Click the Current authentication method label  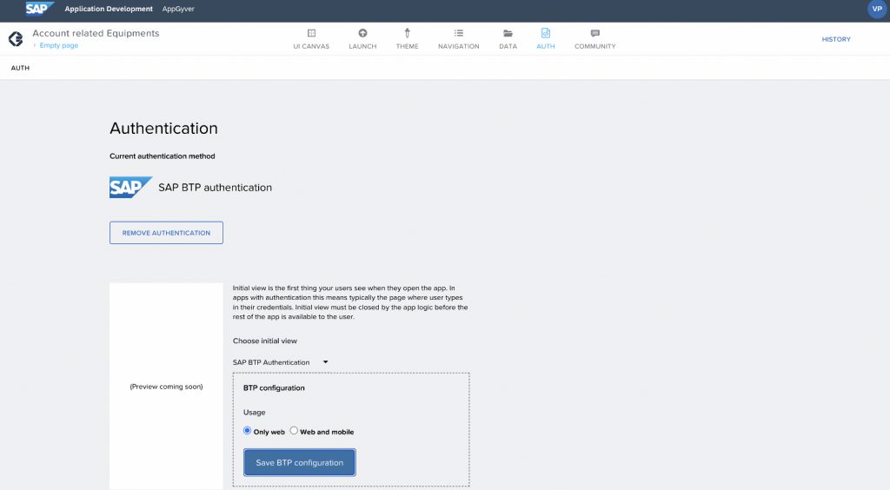163,156
